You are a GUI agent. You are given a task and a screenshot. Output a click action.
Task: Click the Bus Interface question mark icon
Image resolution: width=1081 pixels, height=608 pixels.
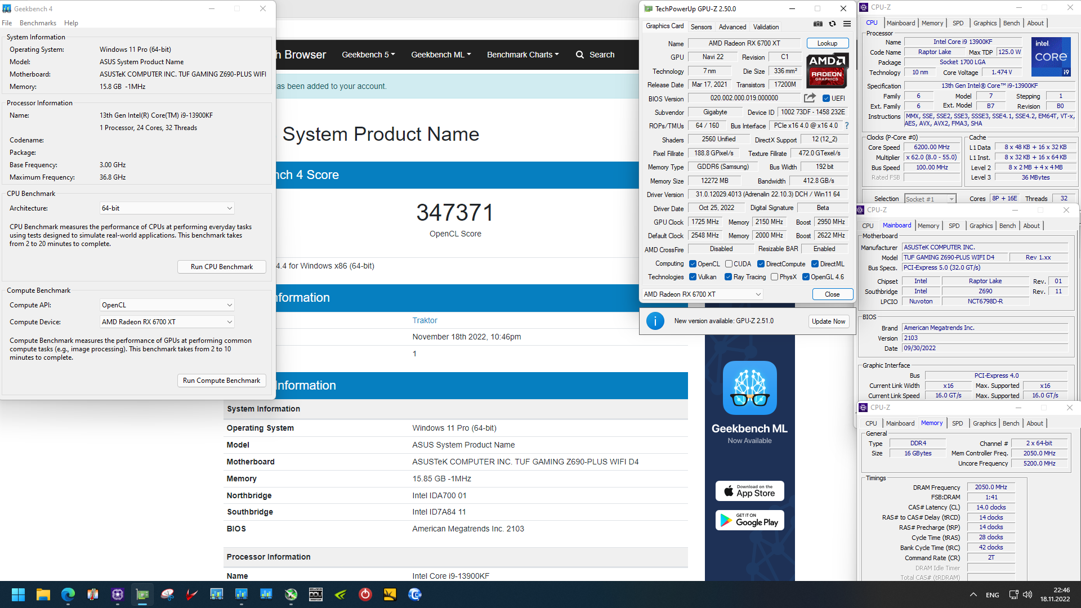click(x=847, y=126)
